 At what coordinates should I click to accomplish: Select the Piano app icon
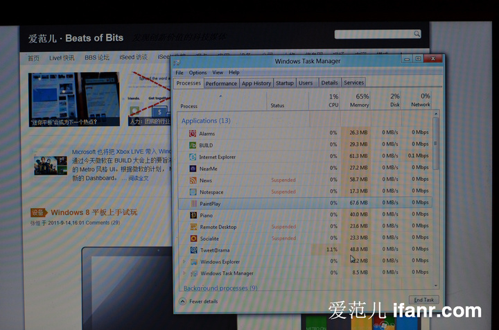tap(193, 215)
